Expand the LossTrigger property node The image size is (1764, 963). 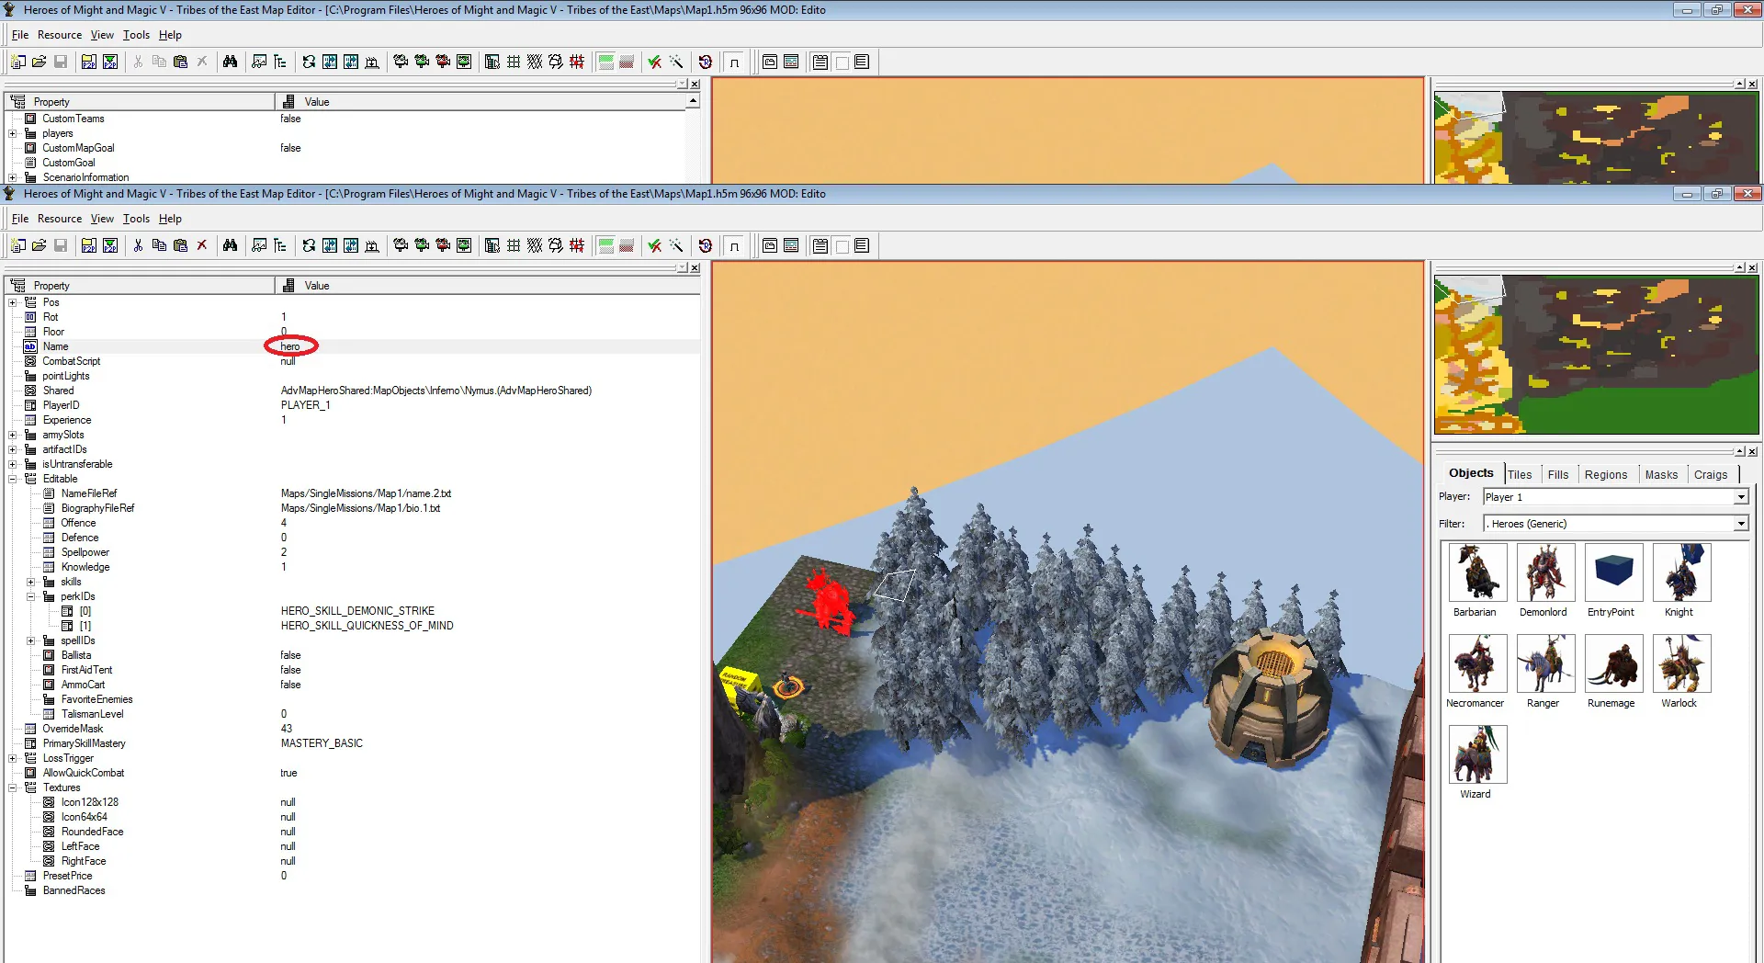coord(13,758)
